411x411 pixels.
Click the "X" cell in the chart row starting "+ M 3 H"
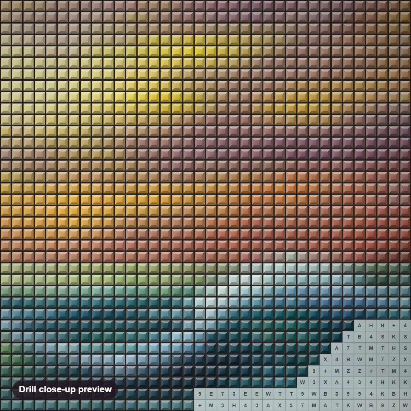(280, 405)
